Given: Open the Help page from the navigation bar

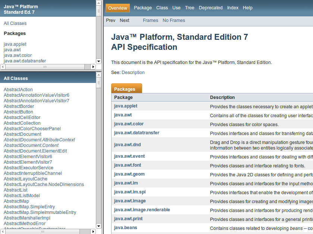Looking at the screenshot, I should 247,8.
